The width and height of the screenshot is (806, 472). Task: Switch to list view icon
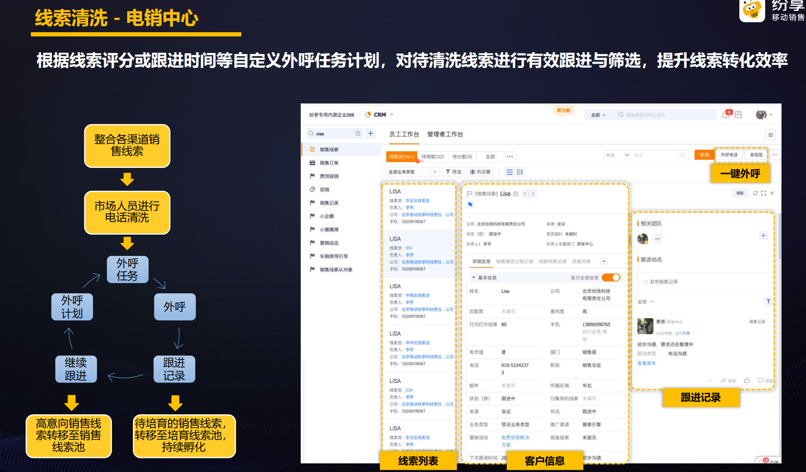click(x=509, y=172)
